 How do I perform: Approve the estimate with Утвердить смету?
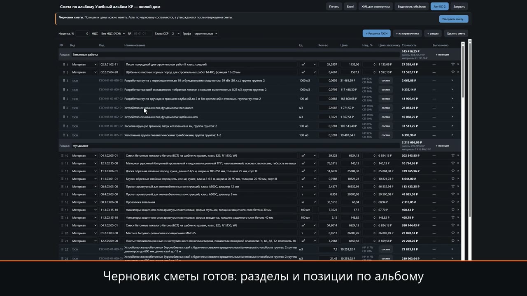click(x=454, y=19)
